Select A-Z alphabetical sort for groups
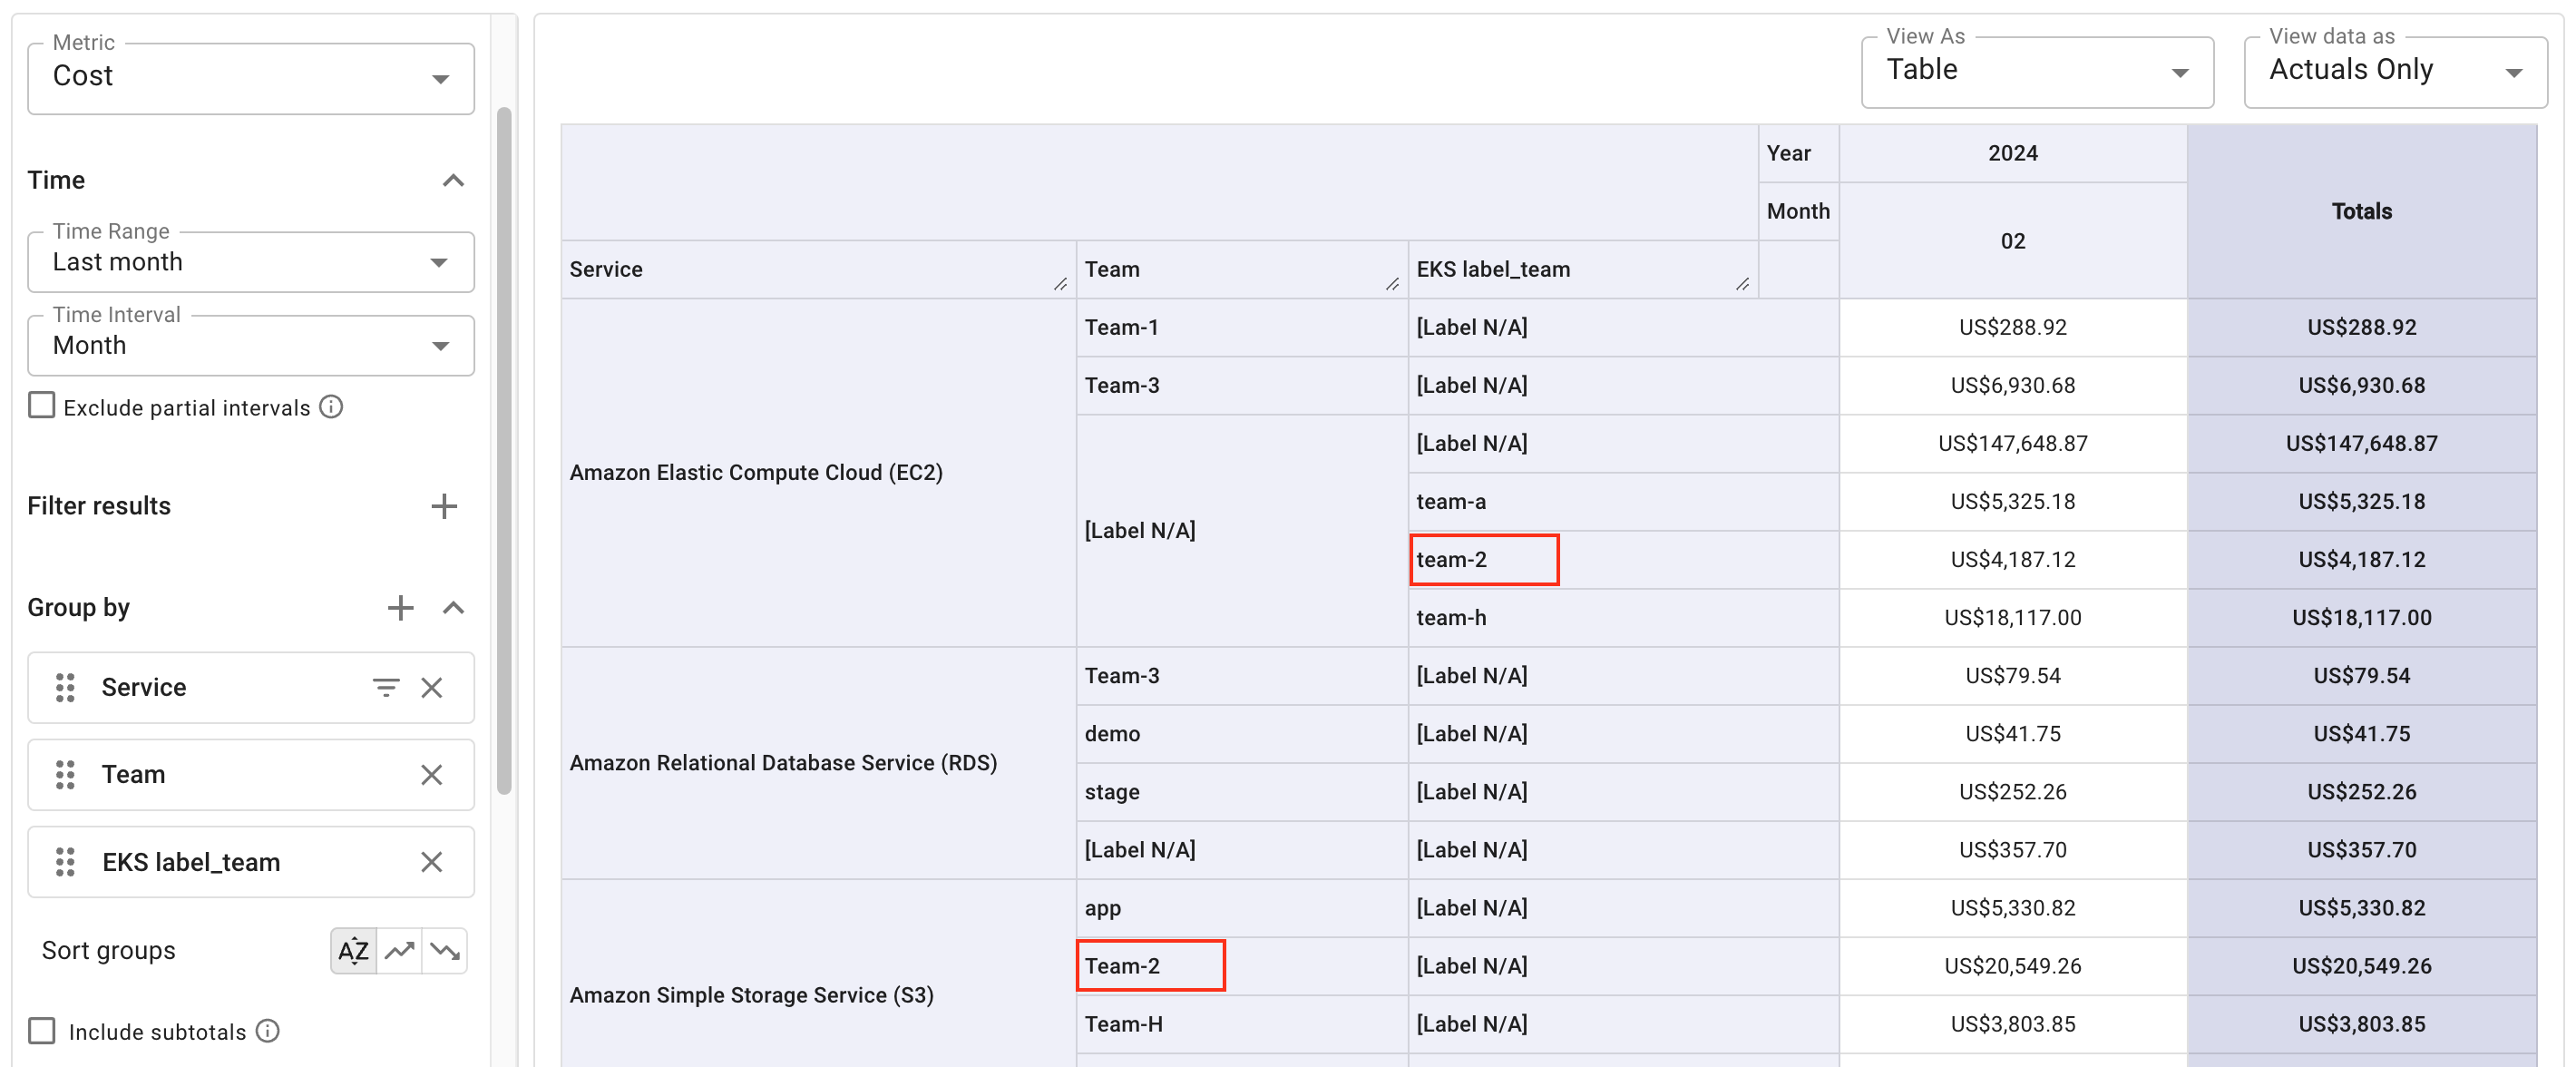Viewport: 2576px width, 1067px height. click(352, 950)
